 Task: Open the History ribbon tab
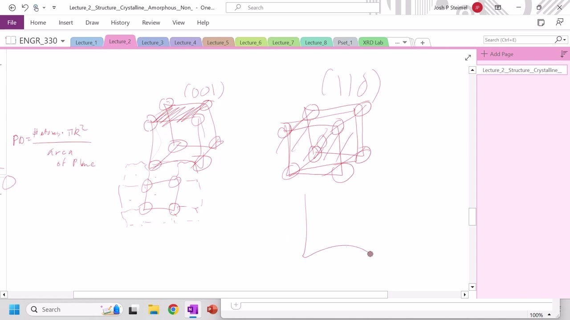[x=120, y=23]
